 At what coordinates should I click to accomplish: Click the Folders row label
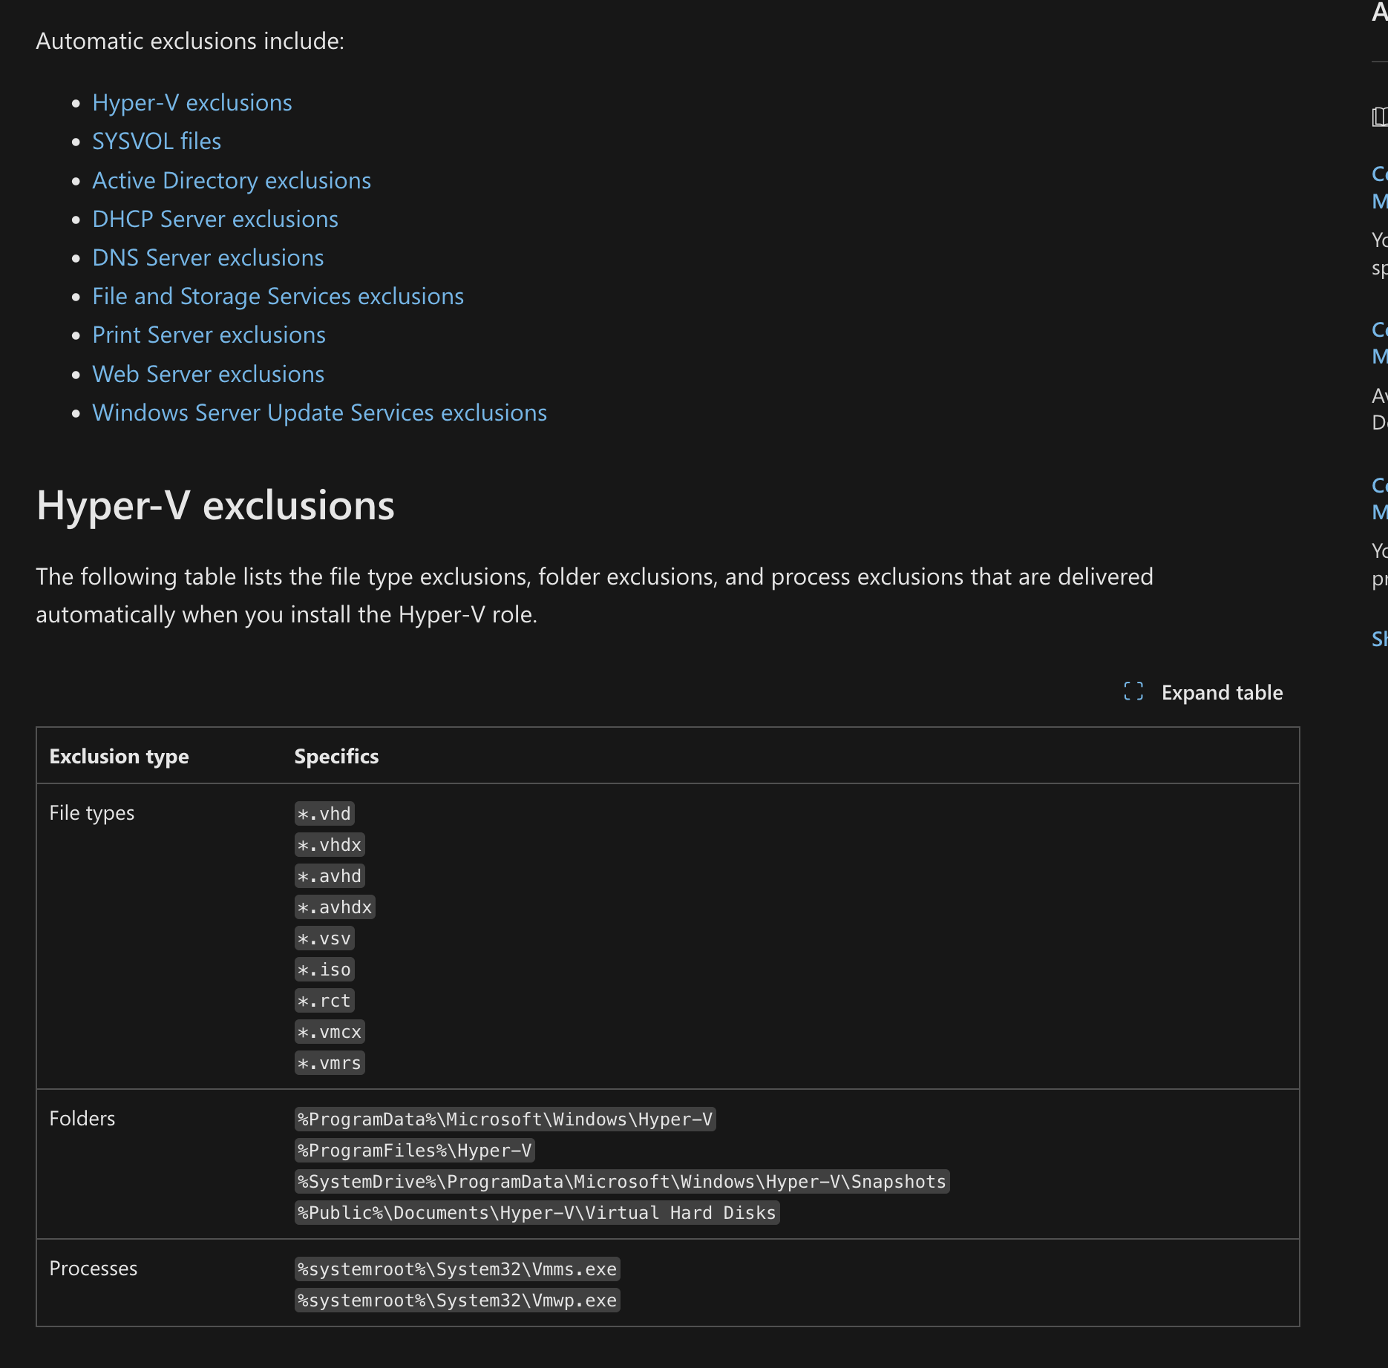tap(82, 1119)
